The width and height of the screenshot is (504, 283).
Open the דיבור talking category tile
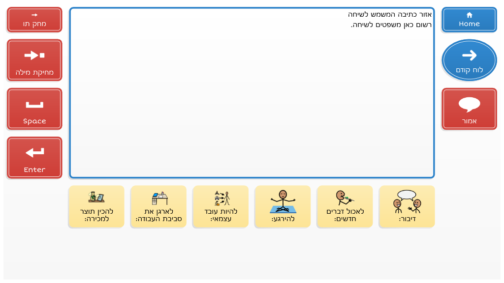[407, 207]
